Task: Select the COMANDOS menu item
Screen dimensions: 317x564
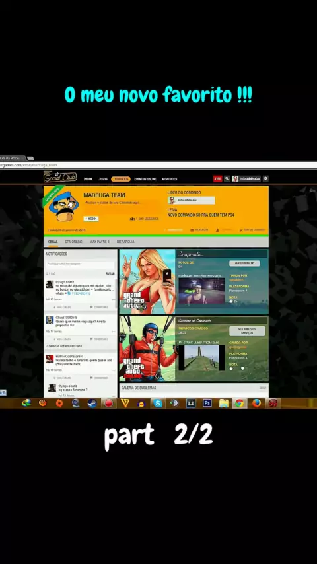Action: click(x=121, y=179)
